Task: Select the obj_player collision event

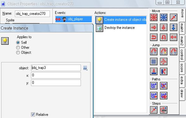Action: tap(73, 19)
